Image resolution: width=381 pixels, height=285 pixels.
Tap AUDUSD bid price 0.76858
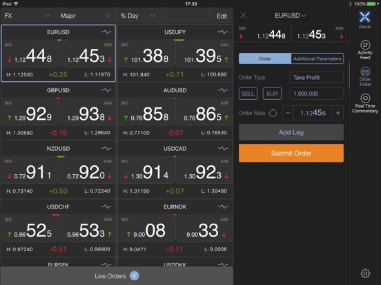click(146, 112)
